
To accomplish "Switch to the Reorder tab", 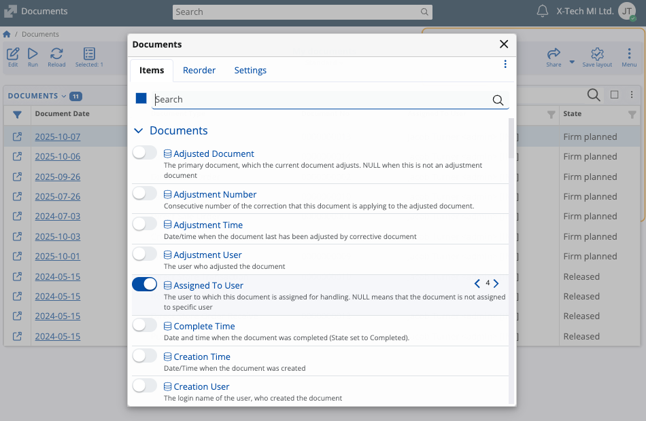I will pos(199,71).
